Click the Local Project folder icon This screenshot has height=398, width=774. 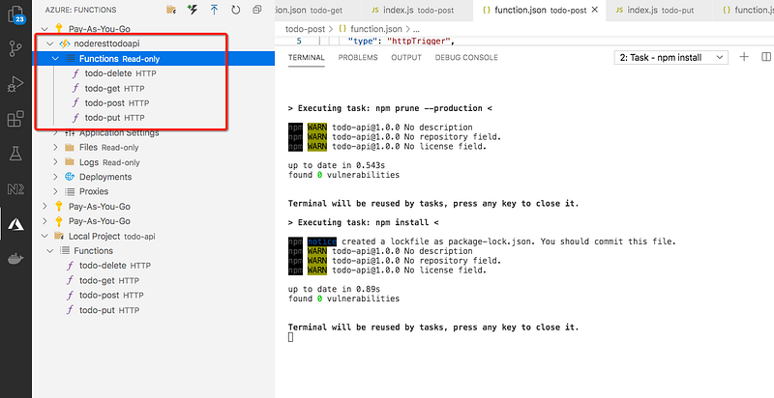tap(59, 236)
